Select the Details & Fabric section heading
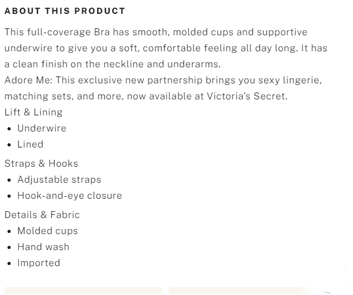The image size is (353, 295). (x=42, y=215)
